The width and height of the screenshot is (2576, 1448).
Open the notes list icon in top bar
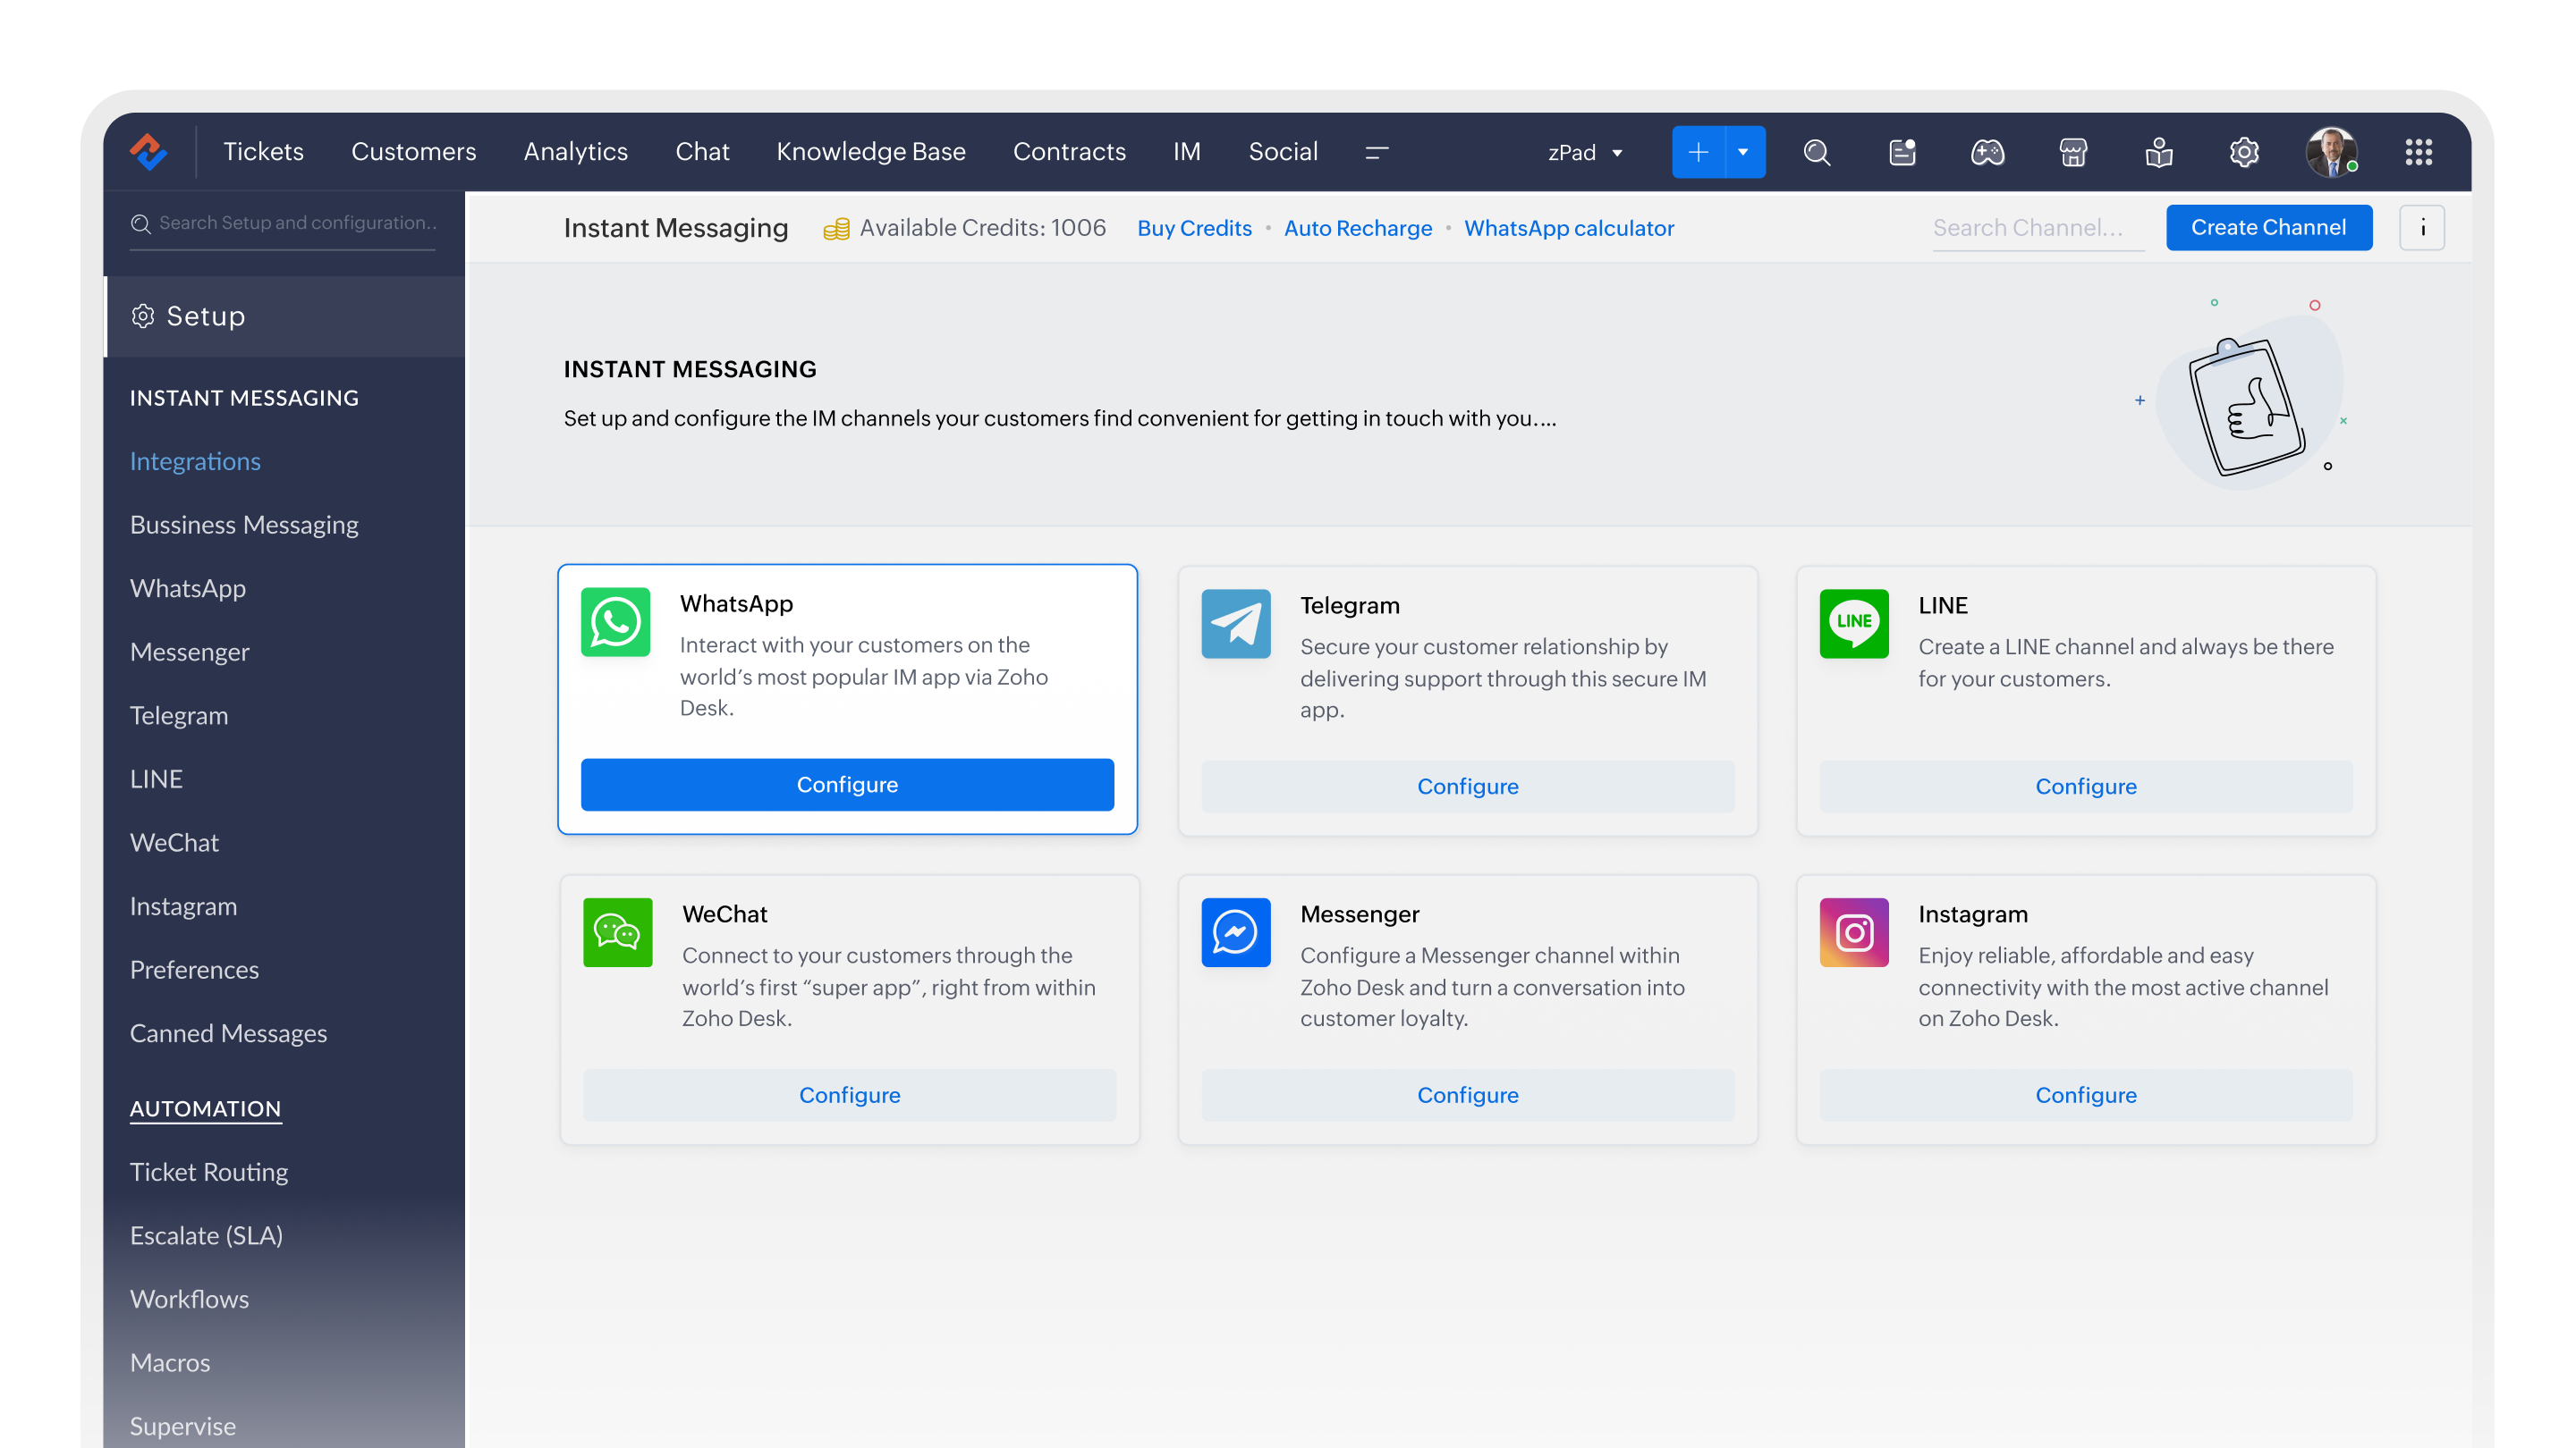click(1902, 152)
